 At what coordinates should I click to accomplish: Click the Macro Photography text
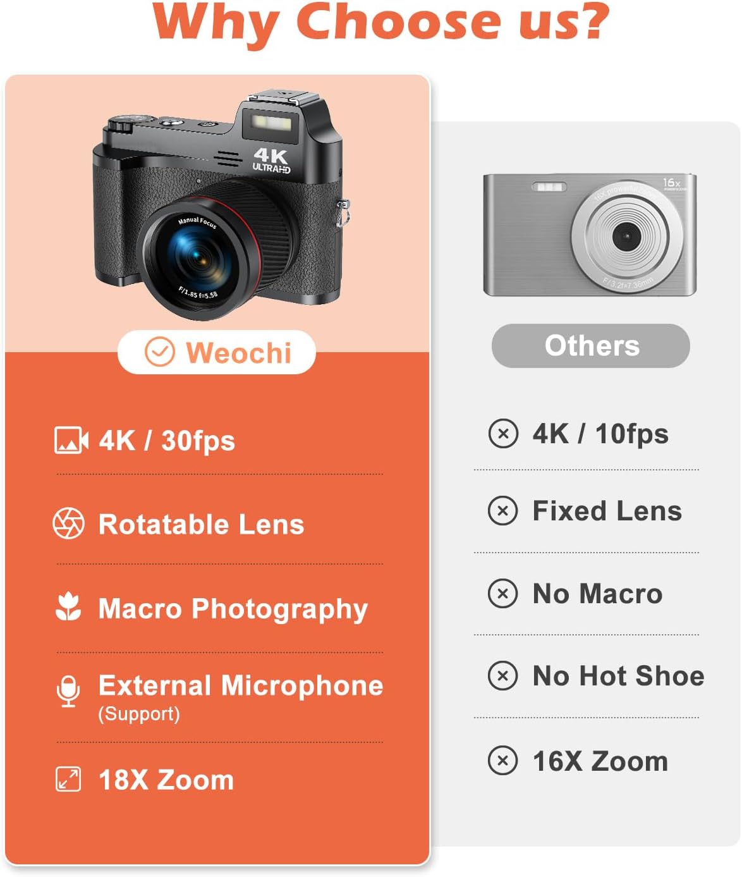tap(233, 609)
